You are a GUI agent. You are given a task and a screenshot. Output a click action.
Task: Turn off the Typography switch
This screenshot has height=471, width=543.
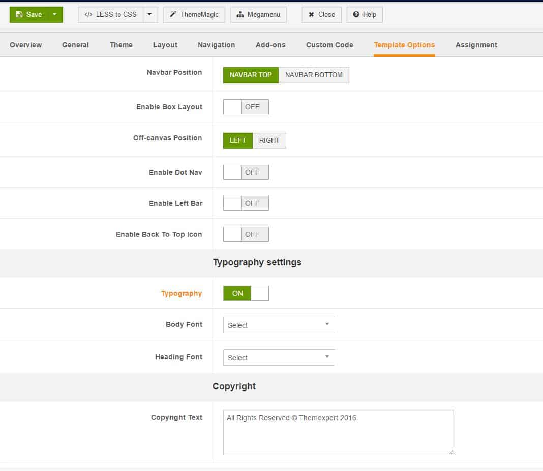(246, 294)
